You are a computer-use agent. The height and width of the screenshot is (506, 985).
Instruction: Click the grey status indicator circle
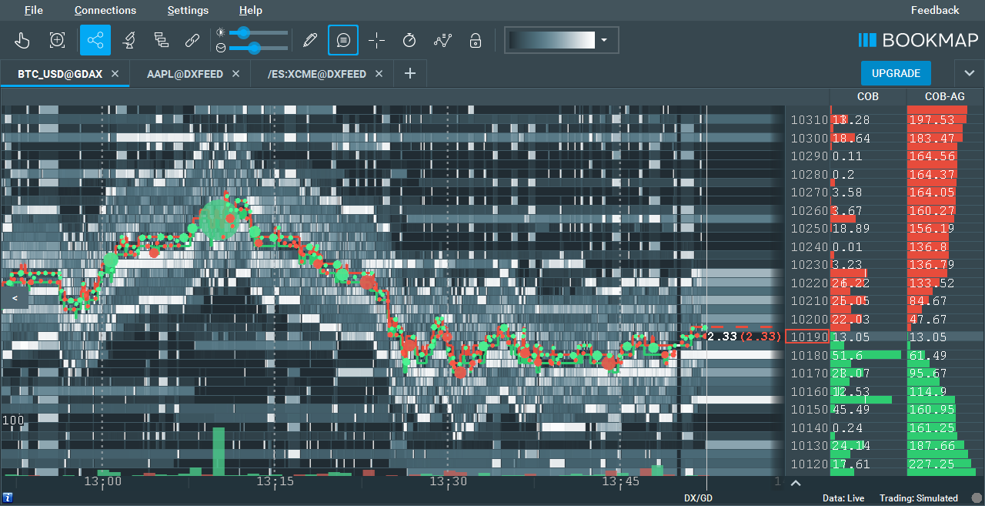coord(977,498)
